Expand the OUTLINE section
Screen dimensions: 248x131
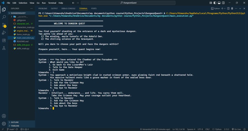[x=21, y=122]
